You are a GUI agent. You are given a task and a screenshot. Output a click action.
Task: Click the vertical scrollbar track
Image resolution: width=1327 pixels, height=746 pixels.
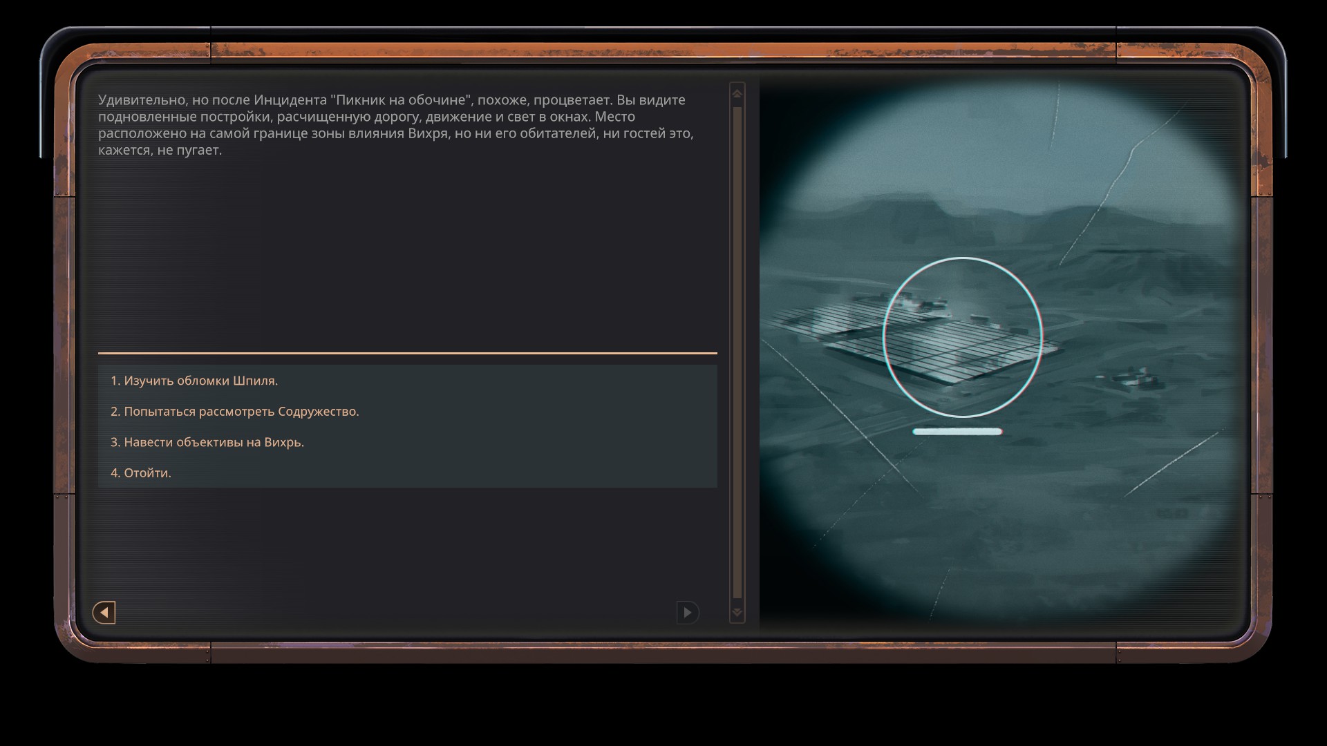click(x=737, y=352)
